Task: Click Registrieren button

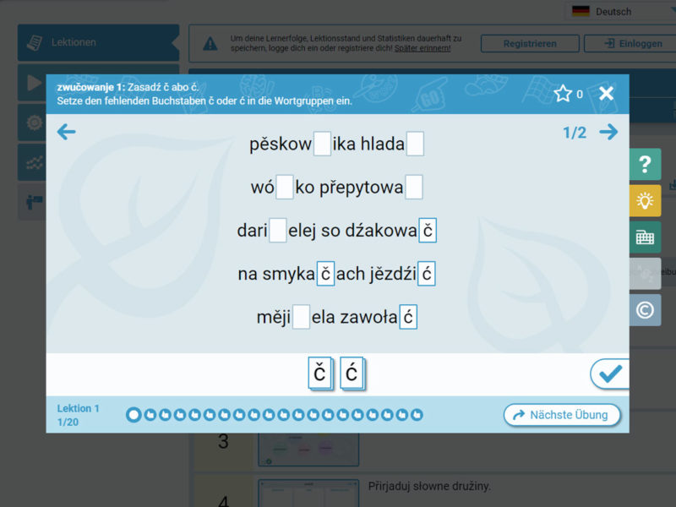Action: click(x=530, y=44)
